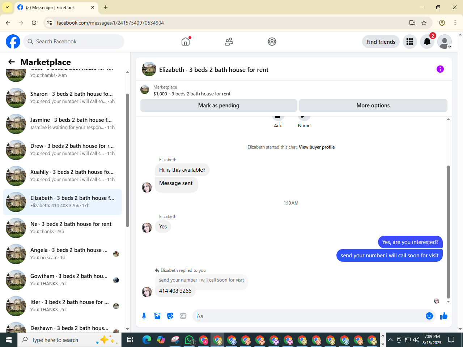Open View buyer profile link
The width and height of the screenshot is (463, 347).
tap(317, 147)
